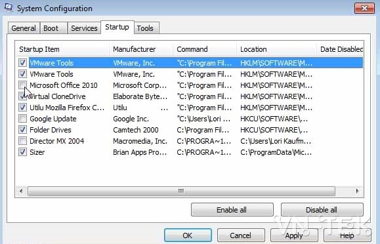Screen dimensions: 380x244
Task: Select the Sizer entry
Action: (x=37, y=152)
